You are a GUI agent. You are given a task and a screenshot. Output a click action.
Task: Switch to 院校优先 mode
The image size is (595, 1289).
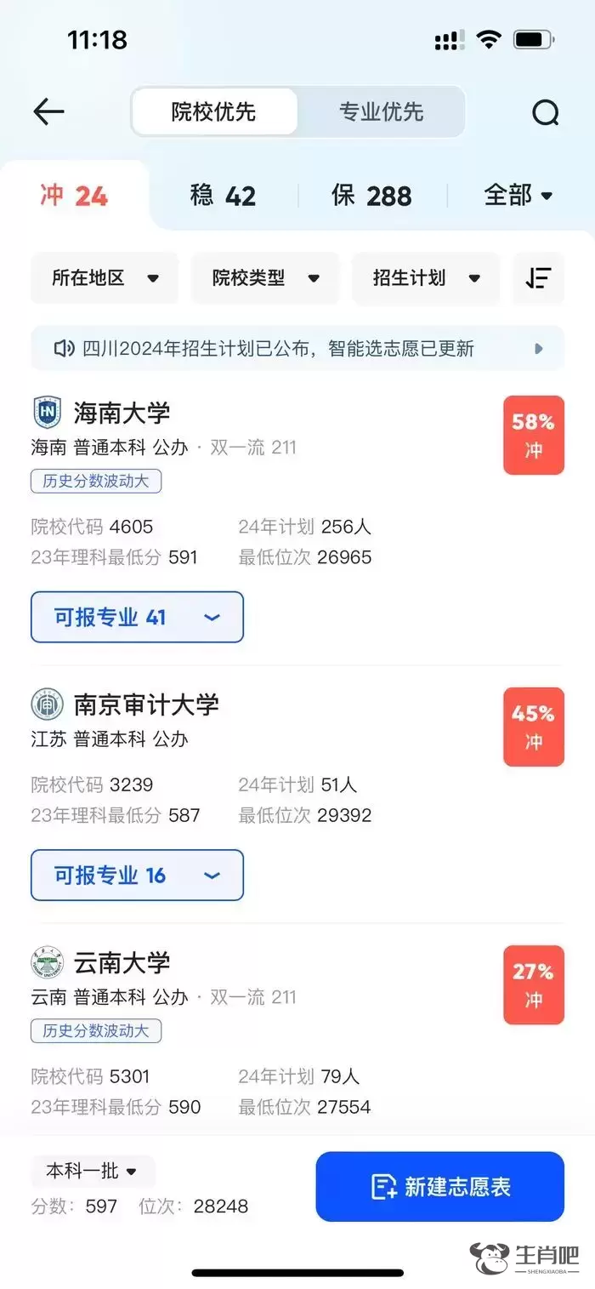coord(214,111)
